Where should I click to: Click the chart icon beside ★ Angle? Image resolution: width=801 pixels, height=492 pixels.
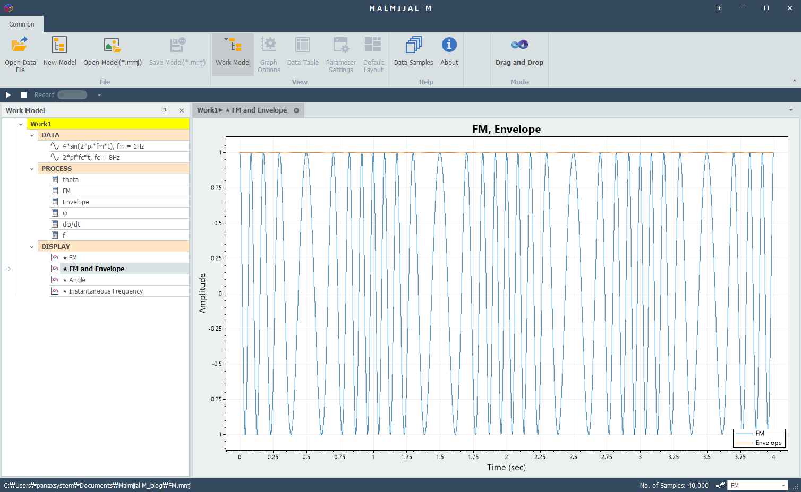click(55, 280)
